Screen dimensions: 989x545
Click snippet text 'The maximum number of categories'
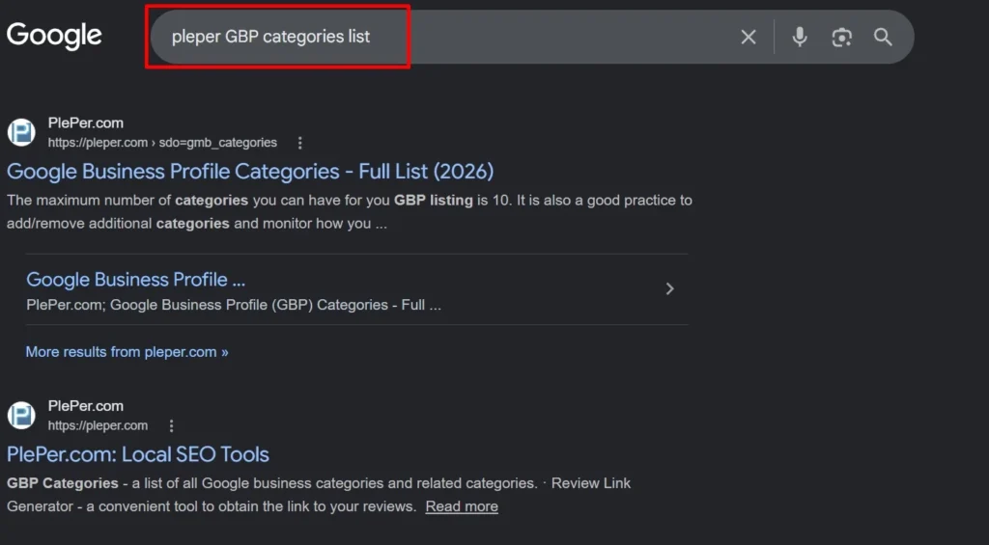tap(127, 201)
